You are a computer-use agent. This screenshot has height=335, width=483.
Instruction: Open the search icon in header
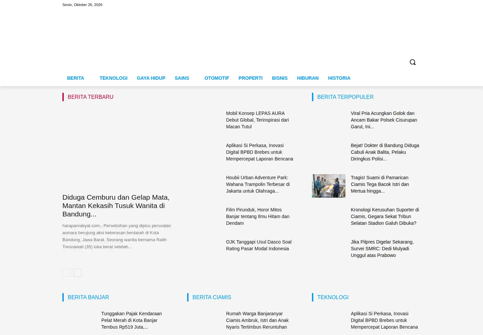point(413,62)
